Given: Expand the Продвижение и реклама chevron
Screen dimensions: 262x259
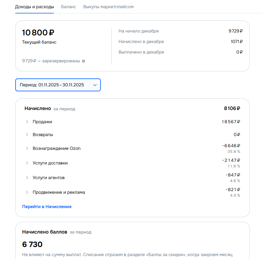Looking at the screenshot, I should (x=27, y=192).
